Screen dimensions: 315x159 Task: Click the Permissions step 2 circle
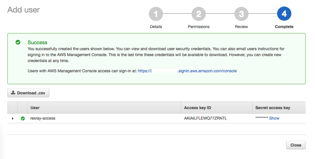pos(198,14)
